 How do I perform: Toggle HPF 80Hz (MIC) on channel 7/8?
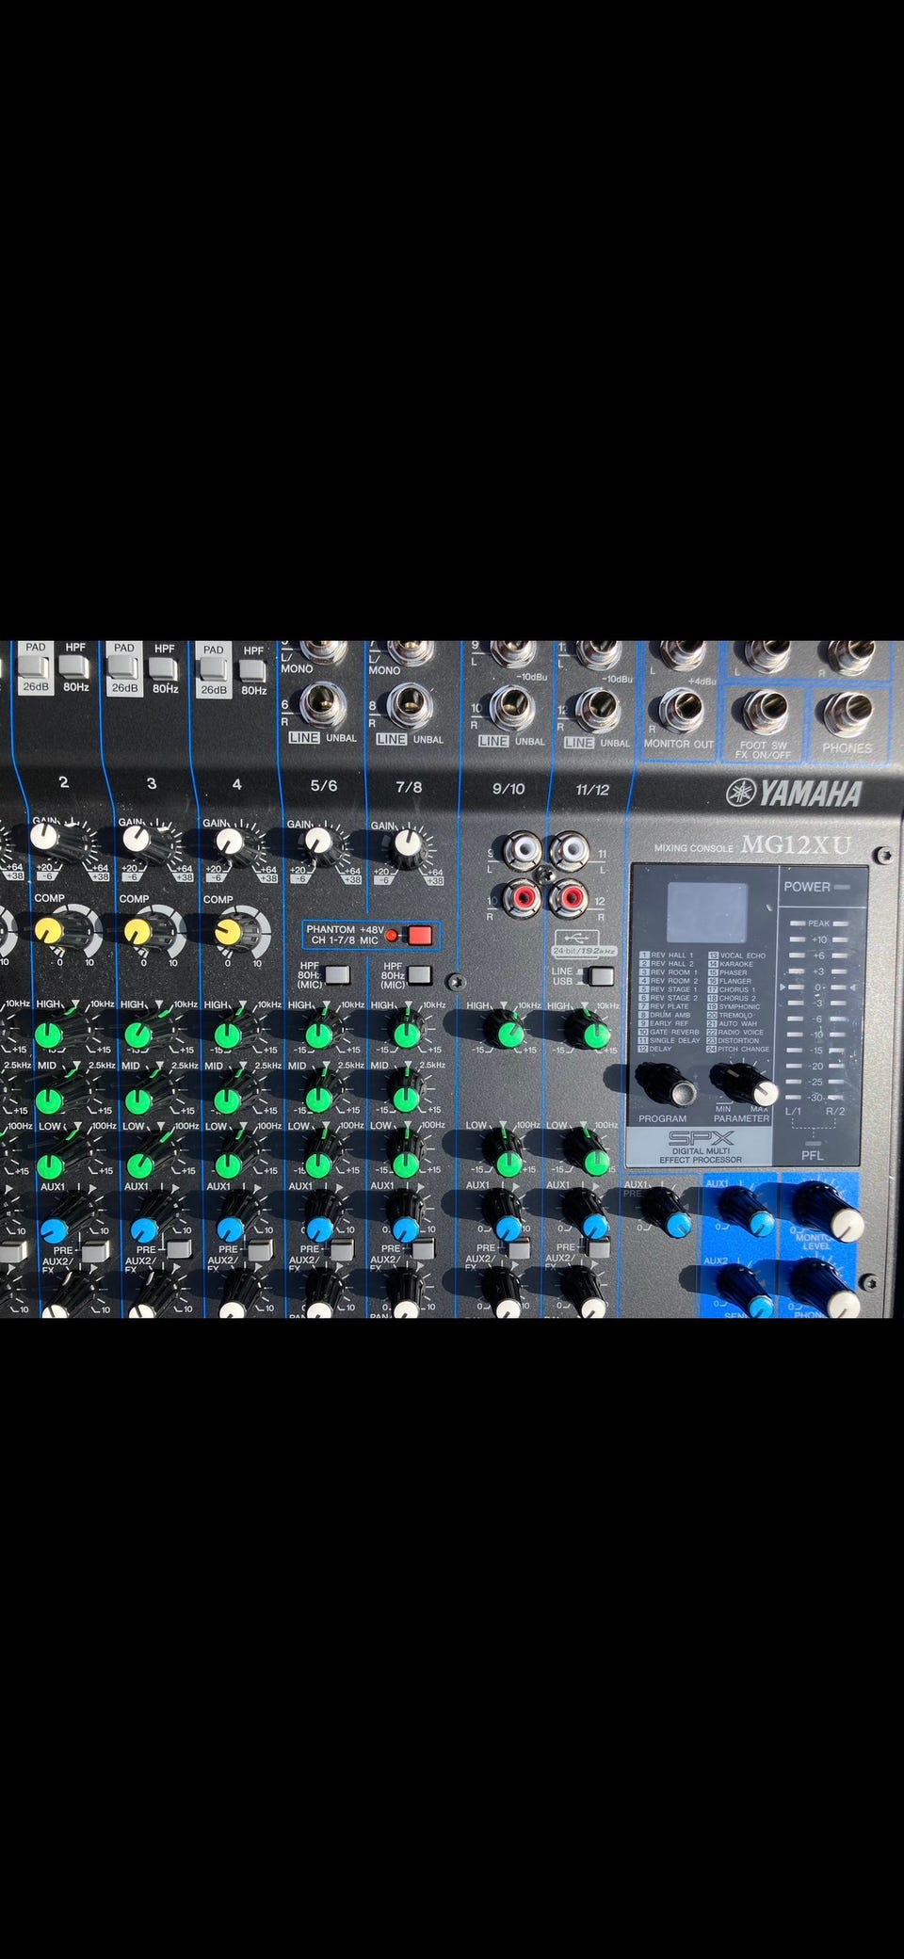coord(419,974)
